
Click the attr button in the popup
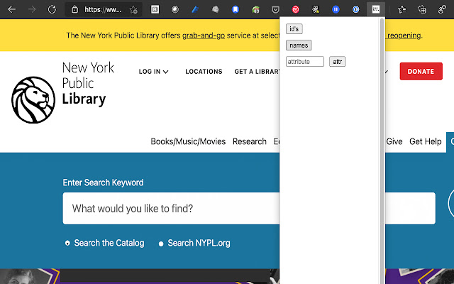[x=338, y=62]
